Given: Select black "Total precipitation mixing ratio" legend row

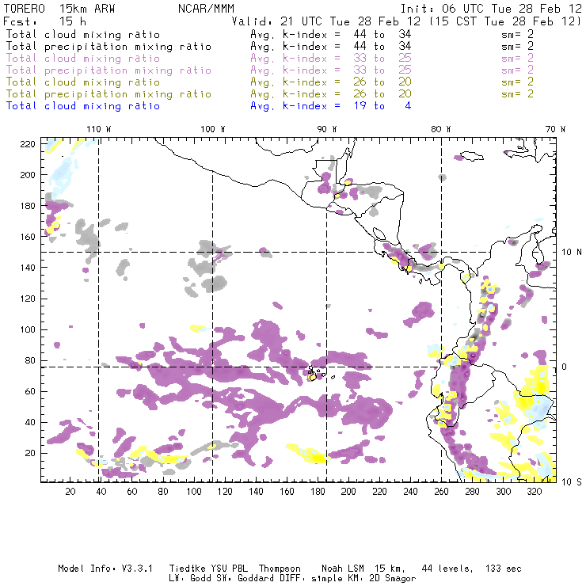Looking at the screenshot, I should [108, 47].
